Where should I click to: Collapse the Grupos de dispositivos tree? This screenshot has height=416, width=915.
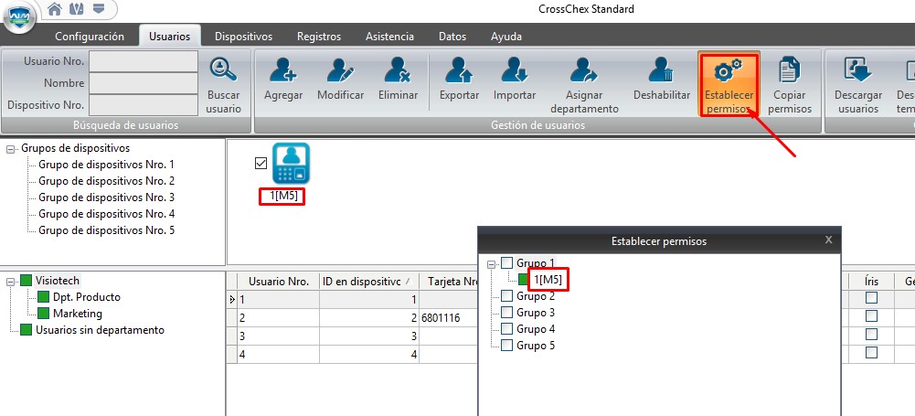[11, 149]
